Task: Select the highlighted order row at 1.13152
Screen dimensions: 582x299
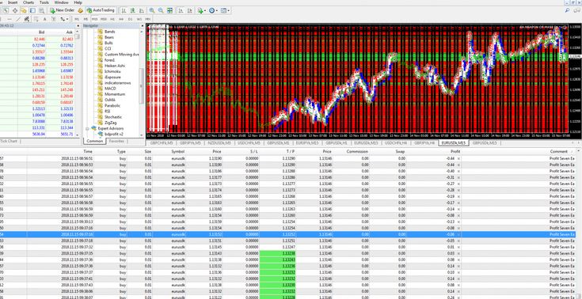Action: (287, 234)
